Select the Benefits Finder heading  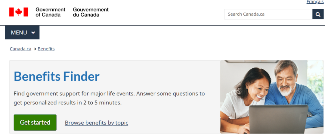tap(57, 76)
